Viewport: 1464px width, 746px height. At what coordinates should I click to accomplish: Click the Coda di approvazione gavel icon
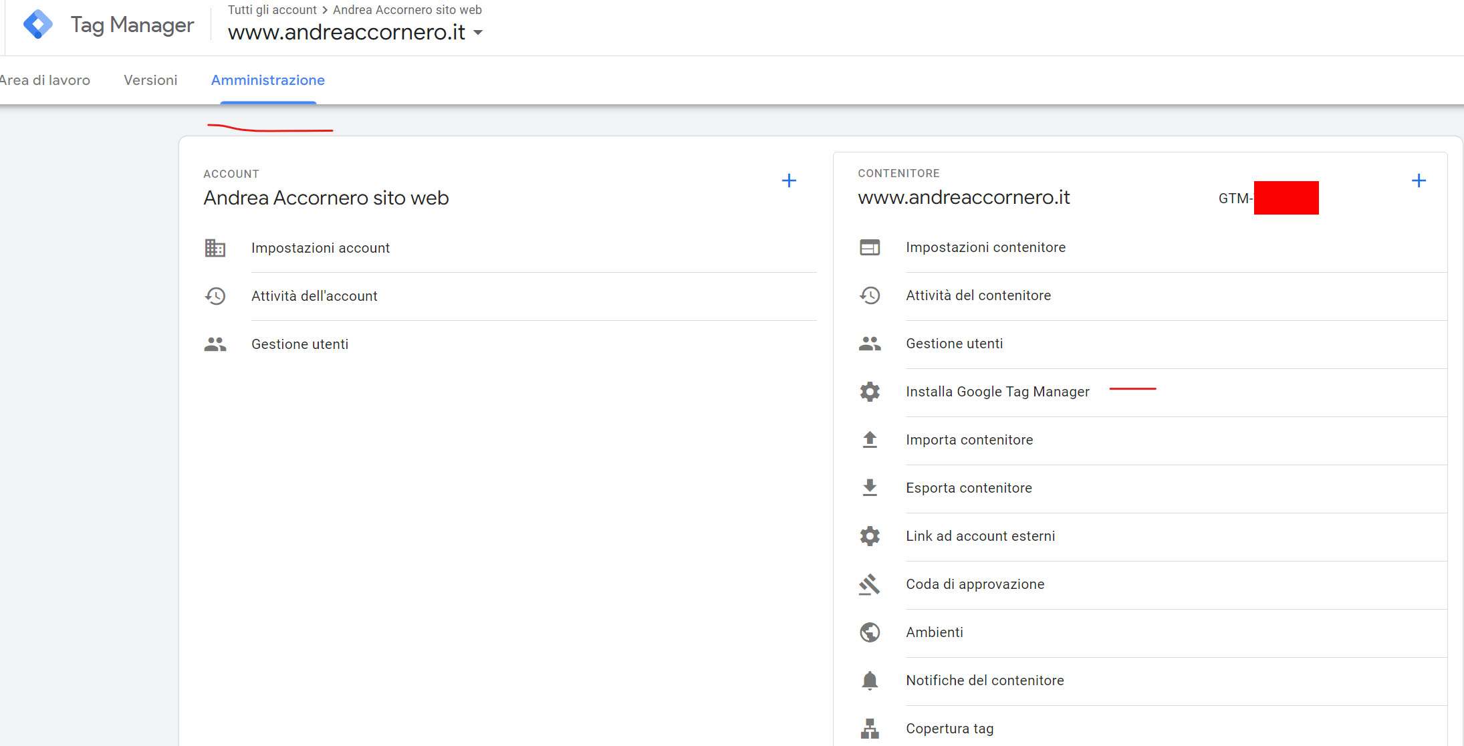tap(870, 584)
